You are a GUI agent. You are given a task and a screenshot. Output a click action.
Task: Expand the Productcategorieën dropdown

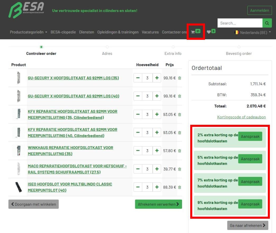(28, 32)
